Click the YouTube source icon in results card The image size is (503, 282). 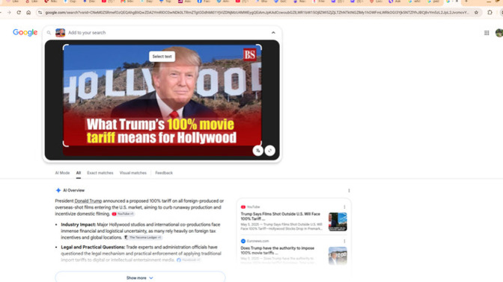coord(243,207)
